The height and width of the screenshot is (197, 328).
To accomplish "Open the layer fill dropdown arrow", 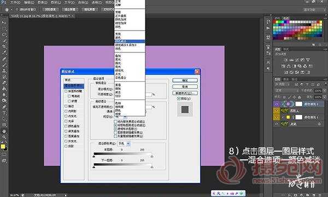I will click(324, 97).
